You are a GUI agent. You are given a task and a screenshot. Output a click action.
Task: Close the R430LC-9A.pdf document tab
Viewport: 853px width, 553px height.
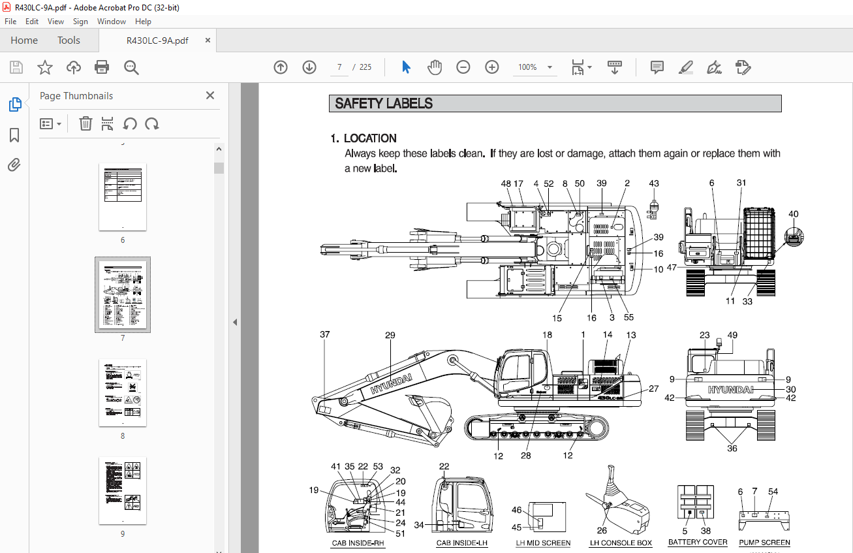tap(208, 40)
